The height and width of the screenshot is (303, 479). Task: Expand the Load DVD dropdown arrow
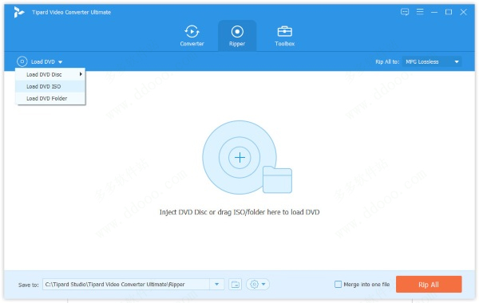click(60, 62)
